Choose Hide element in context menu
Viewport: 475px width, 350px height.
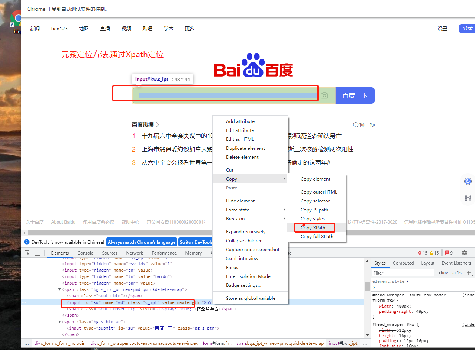250,201
